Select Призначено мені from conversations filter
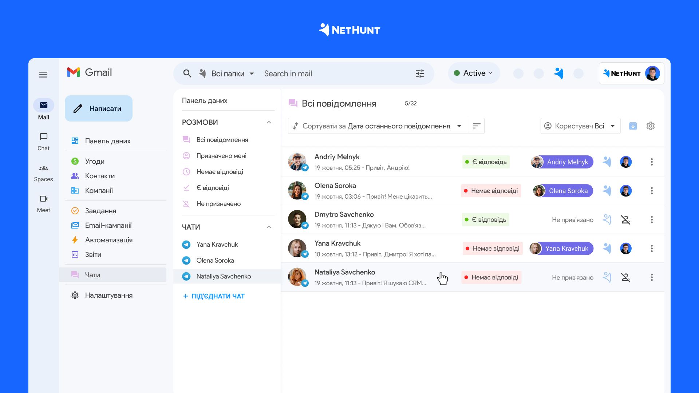This screenshot has height=393, width=699. (221, 155)
